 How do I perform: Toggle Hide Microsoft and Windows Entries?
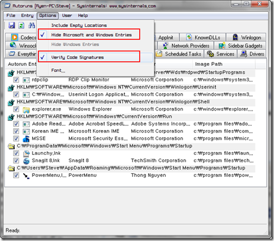pos(95,35)
